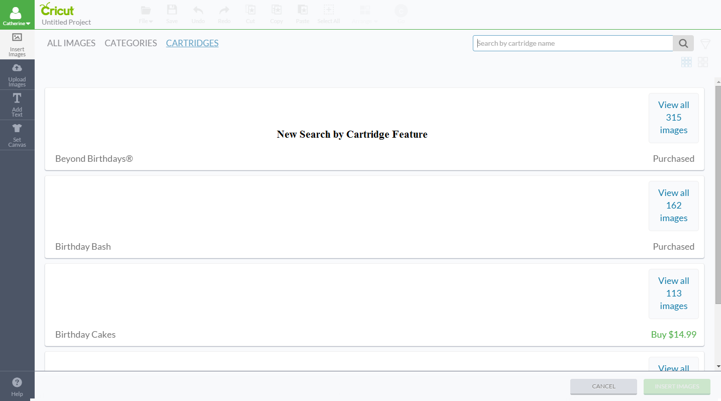The image size is (721, 401).
Task: Click the Undo icon
Action: (198, 15)
